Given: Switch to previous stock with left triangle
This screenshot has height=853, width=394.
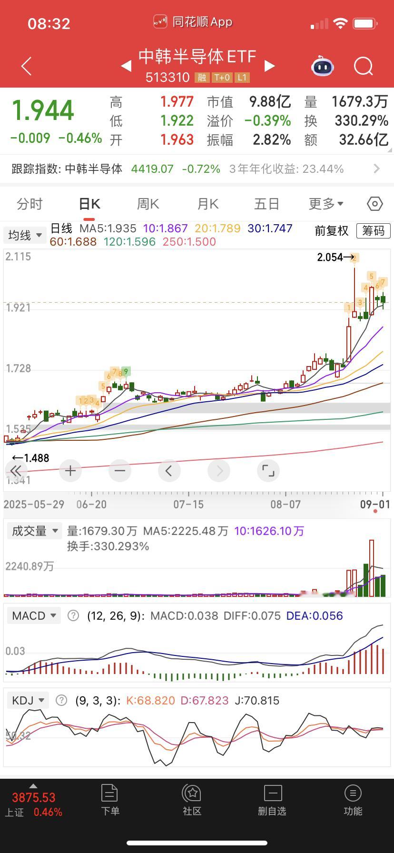Looking at the screenshot, I should [126, 66].
